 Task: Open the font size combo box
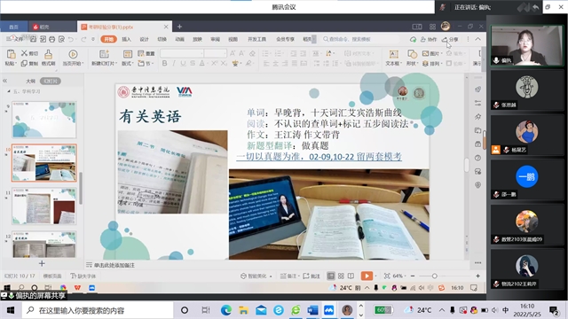point(215,53)
